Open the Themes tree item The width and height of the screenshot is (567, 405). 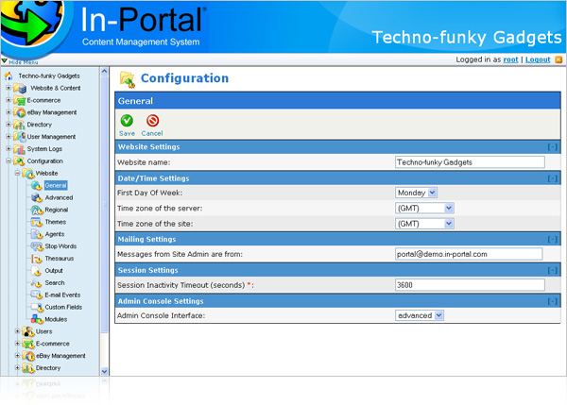(56, 222)
